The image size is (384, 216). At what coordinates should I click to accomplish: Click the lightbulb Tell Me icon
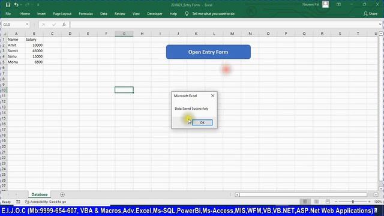click(x=187, y=14)
